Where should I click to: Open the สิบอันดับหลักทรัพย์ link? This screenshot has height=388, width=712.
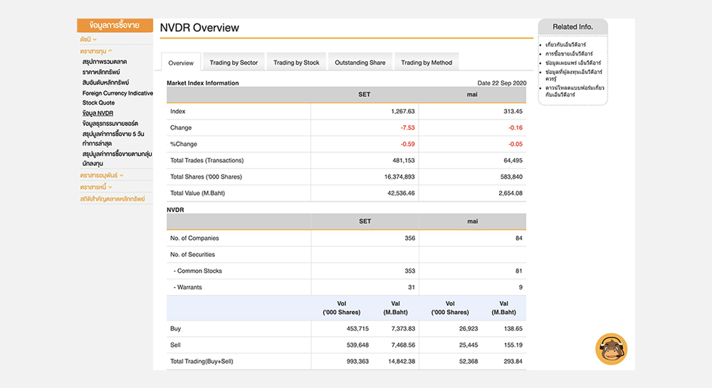point(105,82)
